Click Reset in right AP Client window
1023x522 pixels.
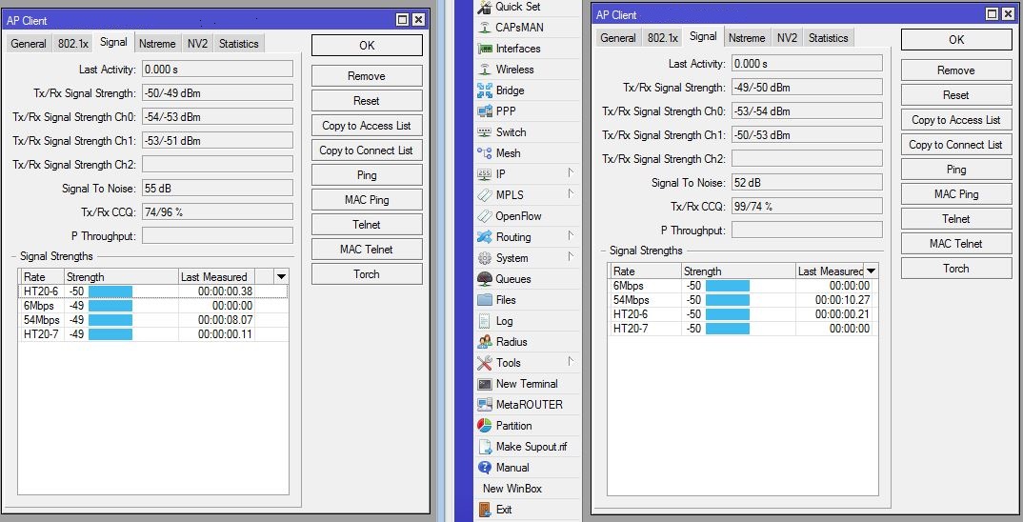click(955, 94)
